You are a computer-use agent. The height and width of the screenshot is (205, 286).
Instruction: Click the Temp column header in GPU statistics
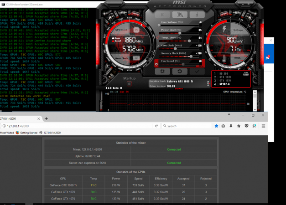coord(94,179)
